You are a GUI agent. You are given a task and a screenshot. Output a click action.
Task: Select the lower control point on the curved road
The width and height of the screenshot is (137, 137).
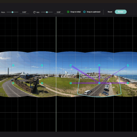point(13,83)
